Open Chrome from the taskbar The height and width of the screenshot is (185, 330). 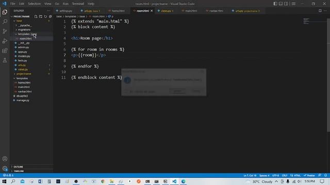tap(103, 181)
